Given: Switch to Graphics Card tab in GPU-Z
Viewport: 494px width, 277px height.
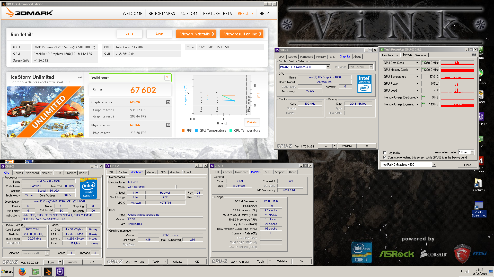Looking at the screenshot, I should pos(391,55).
